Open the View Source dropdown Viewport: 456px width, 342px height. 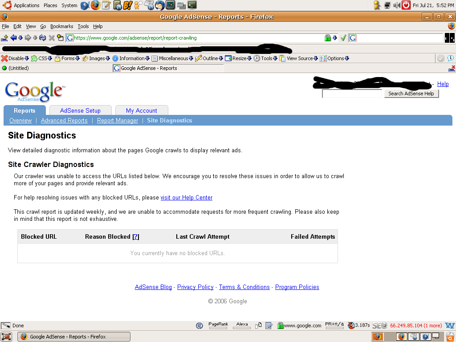pos(298,58)
